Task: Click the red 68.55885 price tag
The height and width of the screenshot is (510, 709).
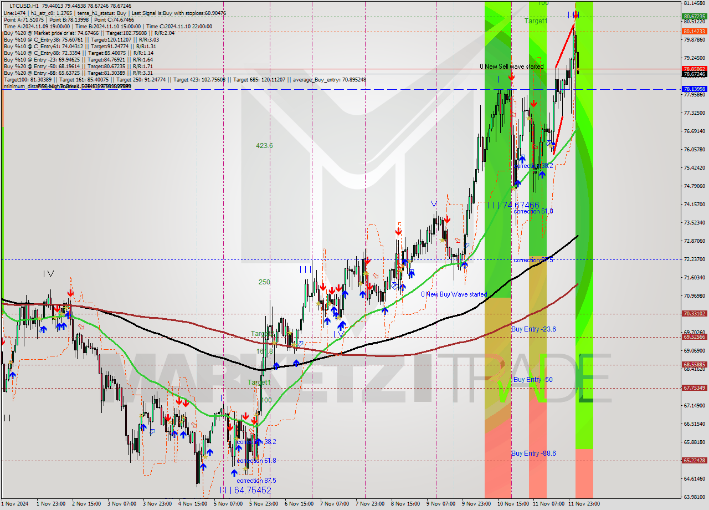Action: coord(694,364)
